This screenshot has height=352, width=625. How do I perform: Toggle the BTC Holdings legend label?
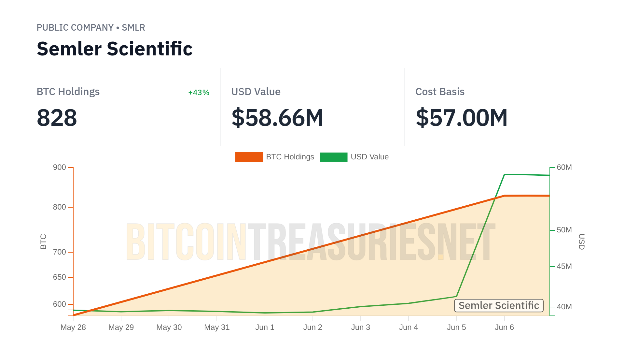click(x=290, y=157)
